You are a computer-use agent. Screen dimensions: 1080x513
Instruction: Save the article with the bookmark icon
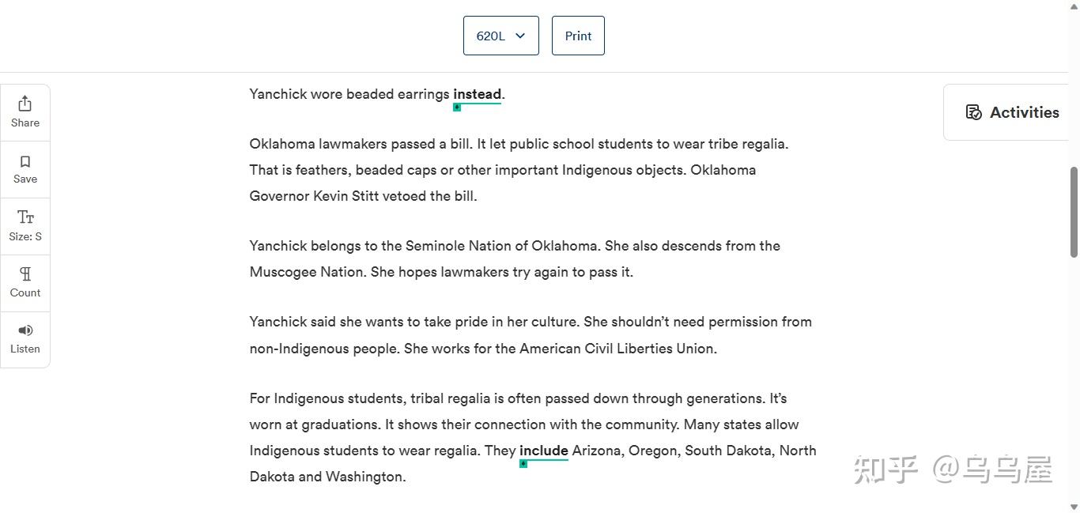point(25,161)
